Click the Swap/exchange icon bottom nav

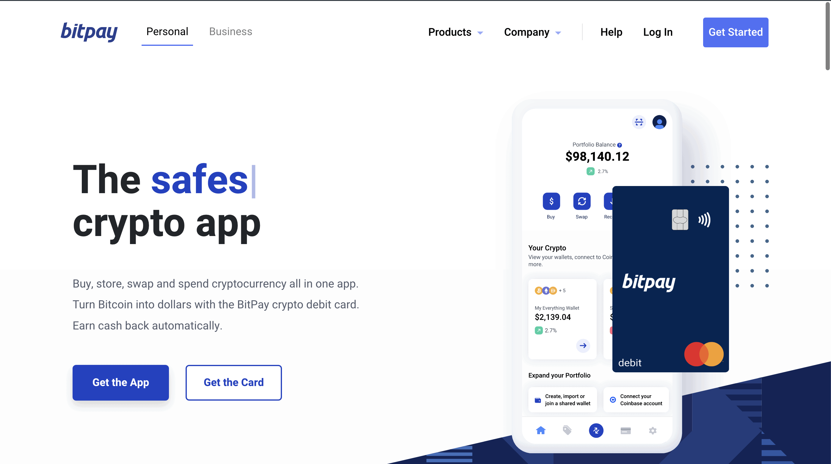pos(596,430)
